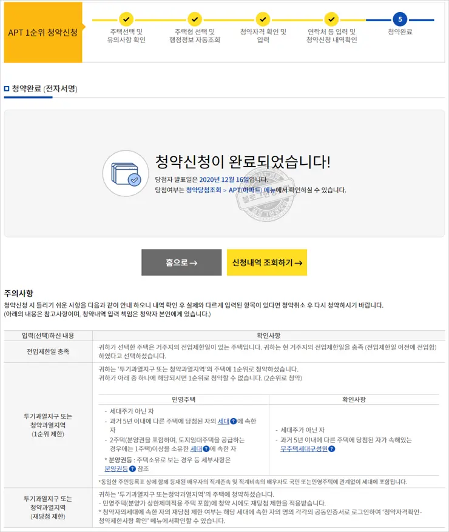Click the 청약신청이 완료되었습니다! headline

click(243, 162)
